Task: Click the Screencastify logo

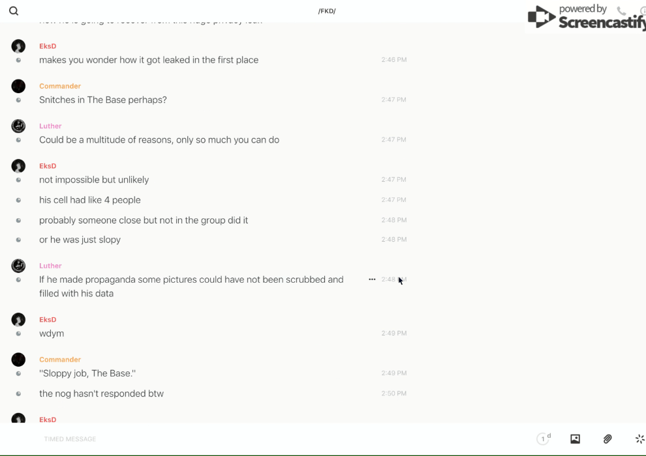Action: (x=585, y=18)
